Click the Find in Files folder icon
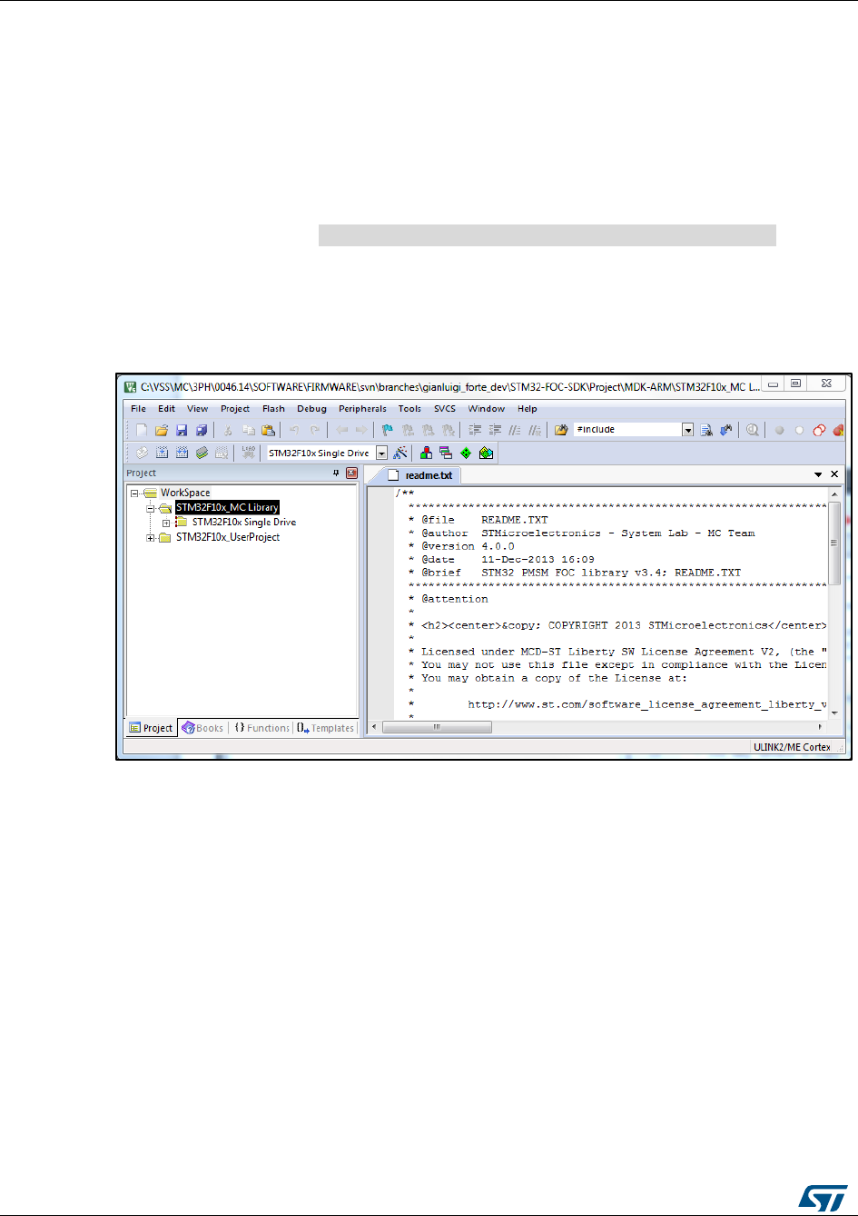 coord(561,430)
